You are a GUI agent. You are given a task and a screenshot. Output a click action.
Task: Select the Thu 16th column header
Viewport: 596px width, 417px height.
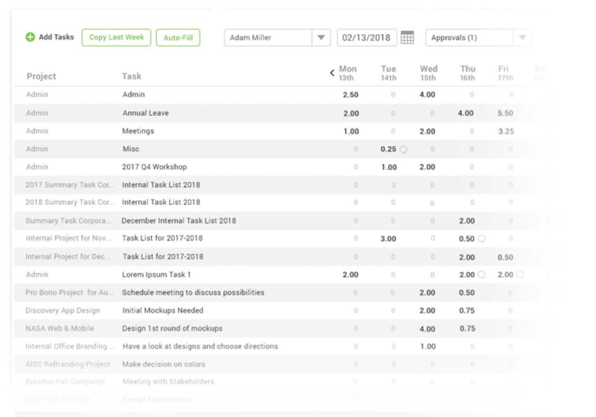pyautogui.click(x=468, y=73)
